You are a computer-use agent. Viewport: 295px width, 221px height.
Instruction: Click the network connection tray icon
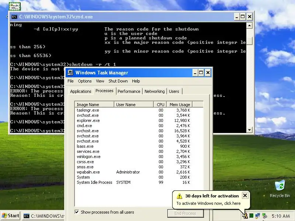pyautogui.click(x=257, y=216)
